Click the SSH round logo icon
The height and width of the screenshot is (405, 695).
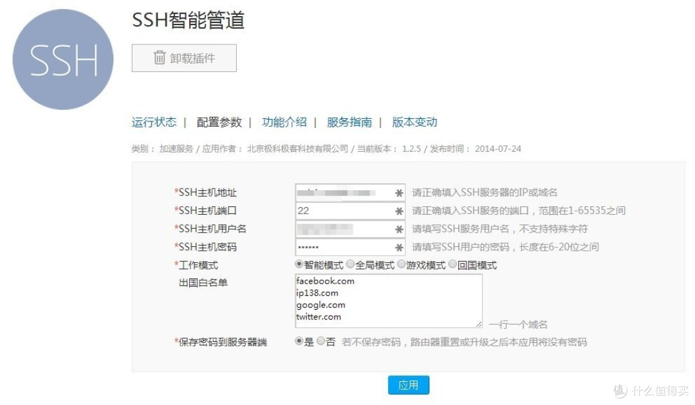coord(63,59)
